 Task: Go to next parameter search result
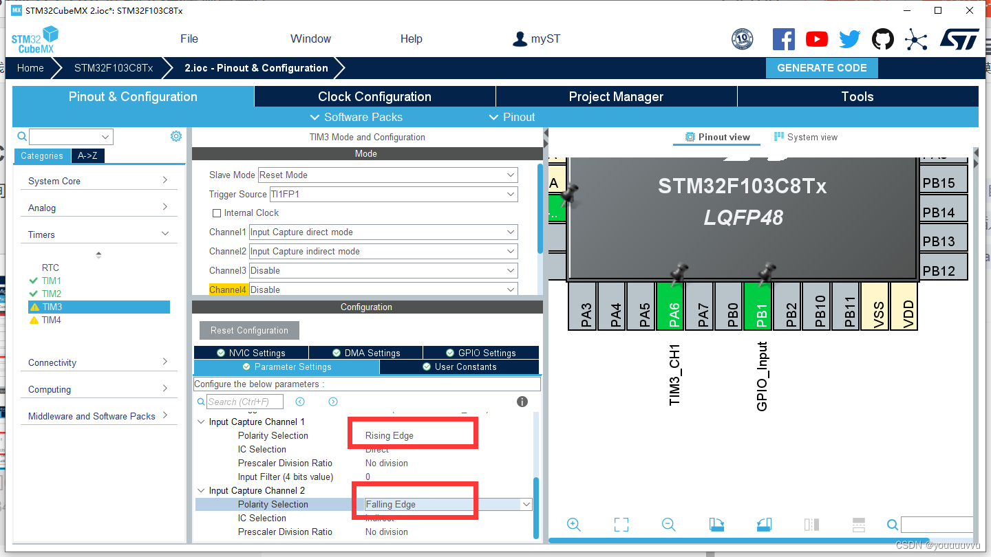point(333,402)
